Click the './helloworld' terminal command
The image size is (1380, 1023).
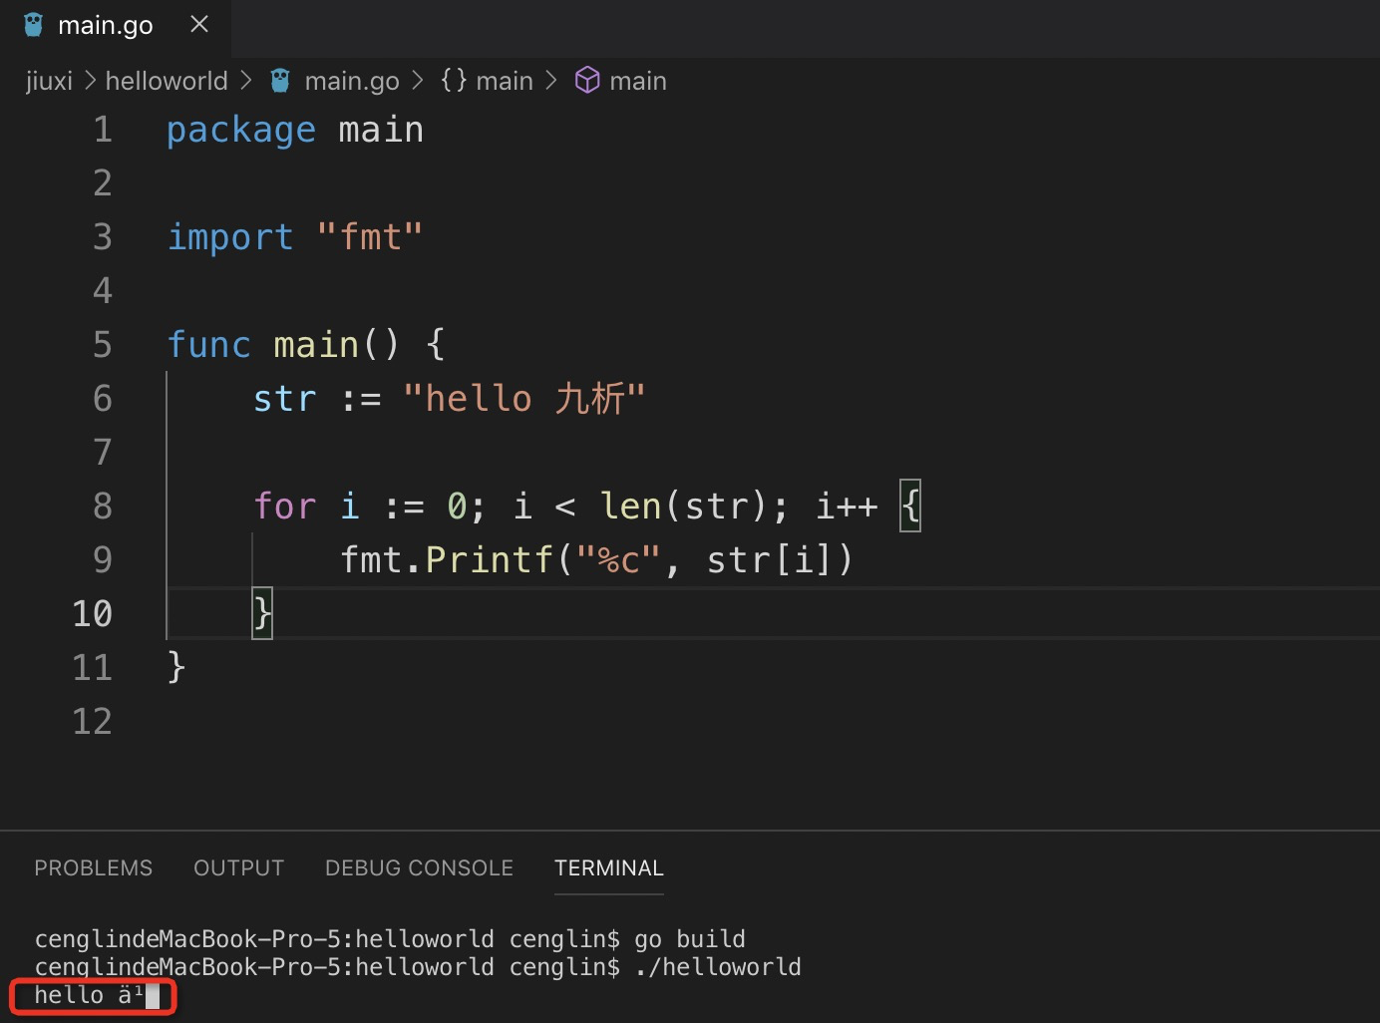(718, 967)
